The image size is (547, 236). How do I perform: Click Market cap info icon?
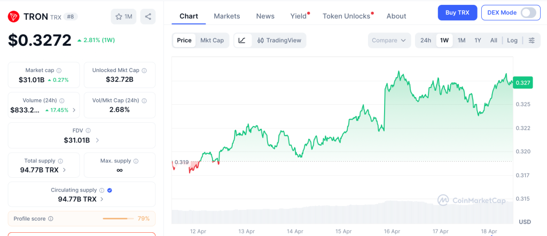coord(59,70)
